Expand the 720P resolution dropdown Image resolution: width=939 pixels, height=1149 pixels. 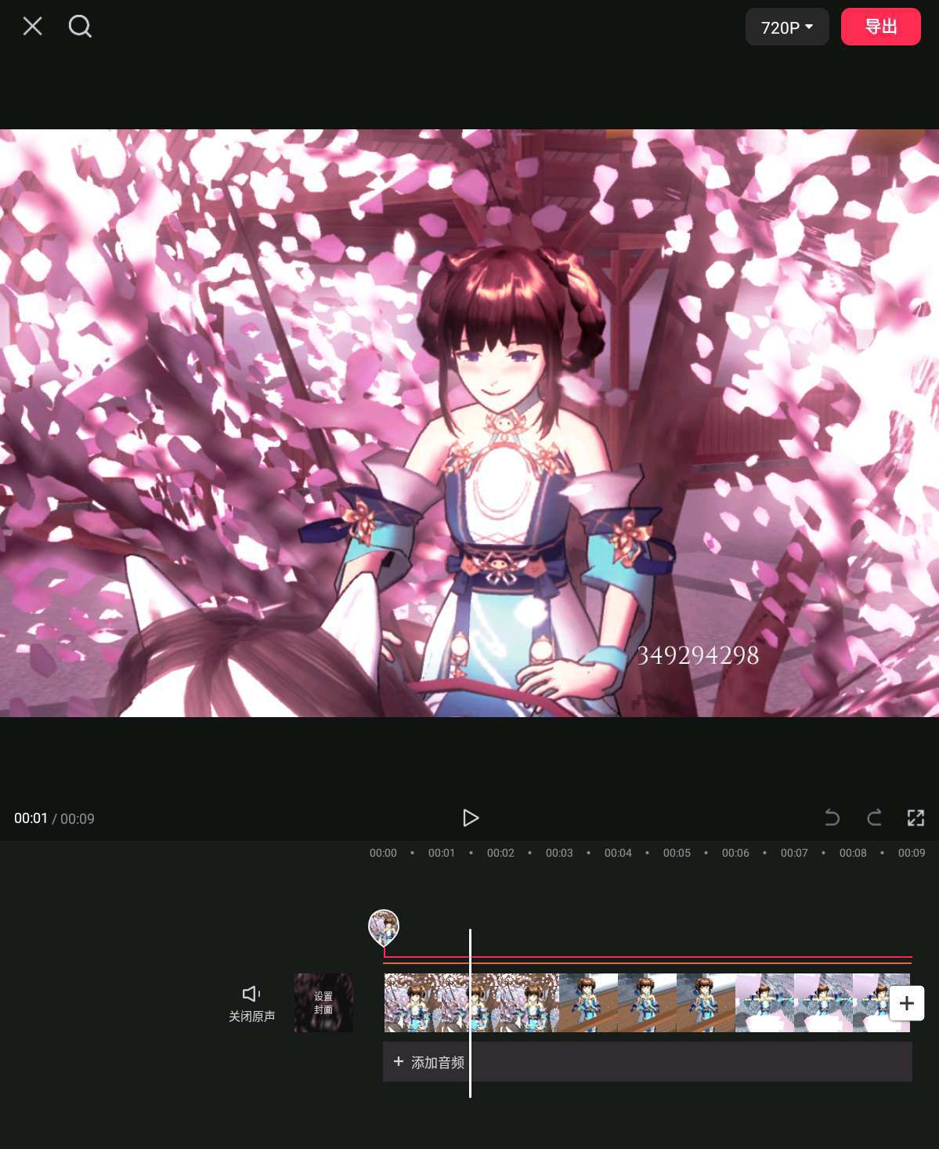coord(786,27)
